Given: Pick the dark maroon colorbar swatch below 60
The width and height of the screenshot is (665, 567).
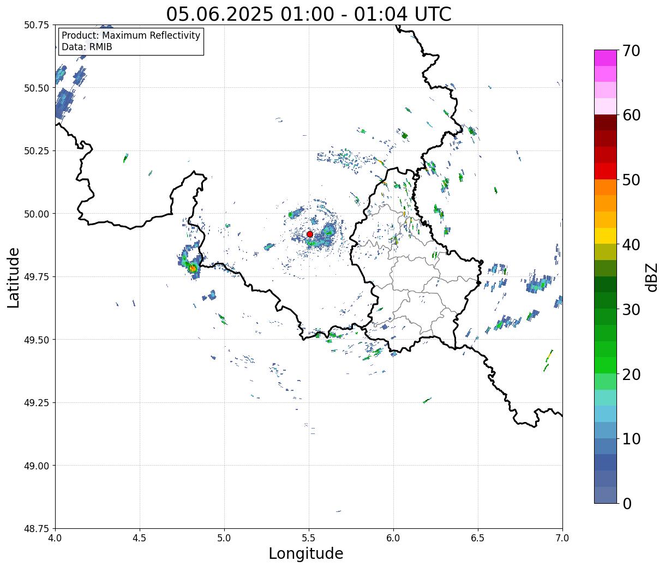Looking at the screenshot, I should pos(606,123).
